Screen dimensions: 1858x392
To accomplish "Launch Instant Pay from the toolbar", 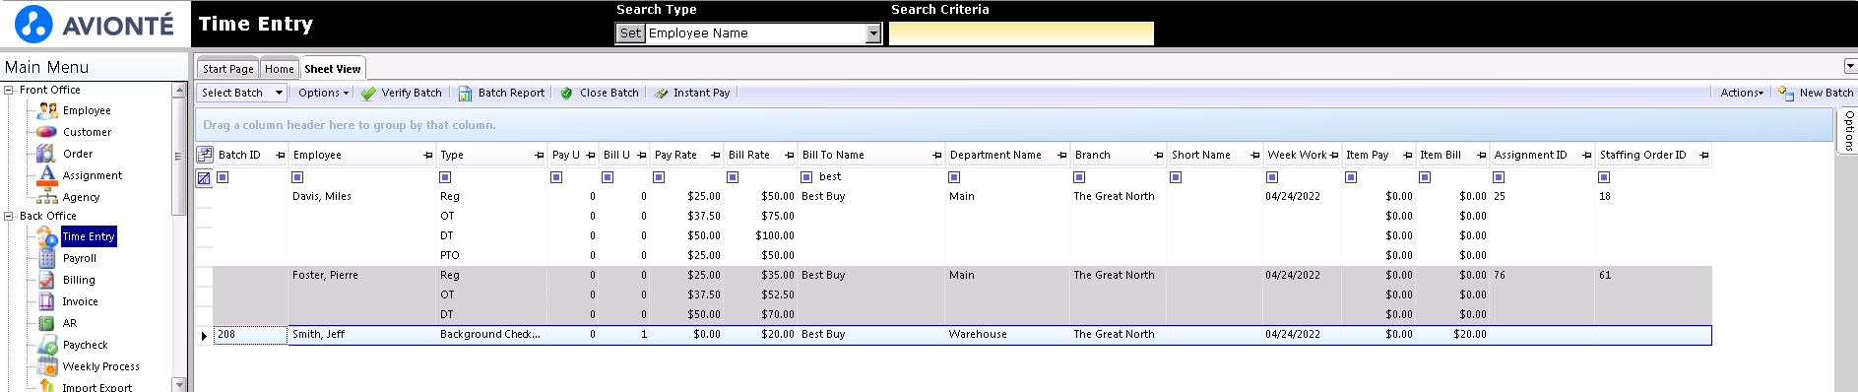I will click(692, 93).
